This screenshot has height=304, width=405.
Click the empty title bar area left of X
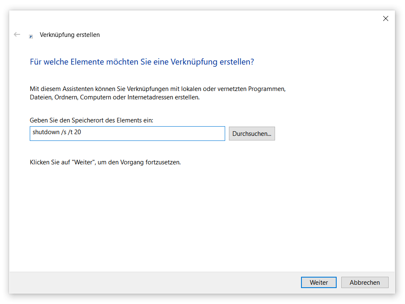click(210, 18)
